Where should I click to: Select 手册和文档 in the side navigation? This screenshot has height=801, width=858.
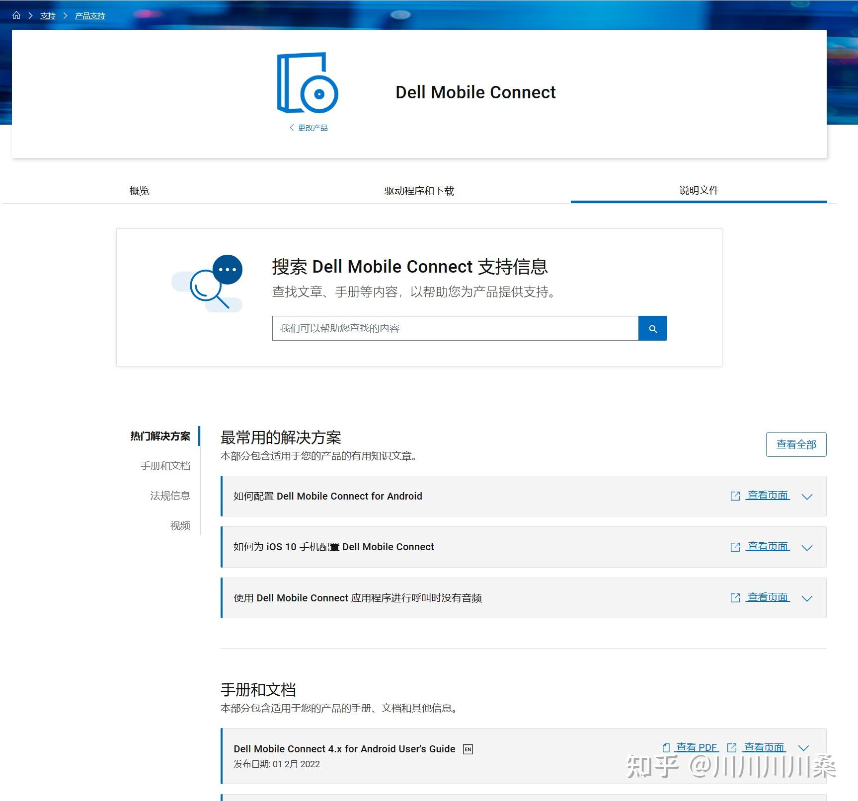coord(165,466)
